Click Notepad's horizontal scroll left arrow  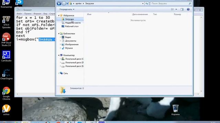point(17,94)
